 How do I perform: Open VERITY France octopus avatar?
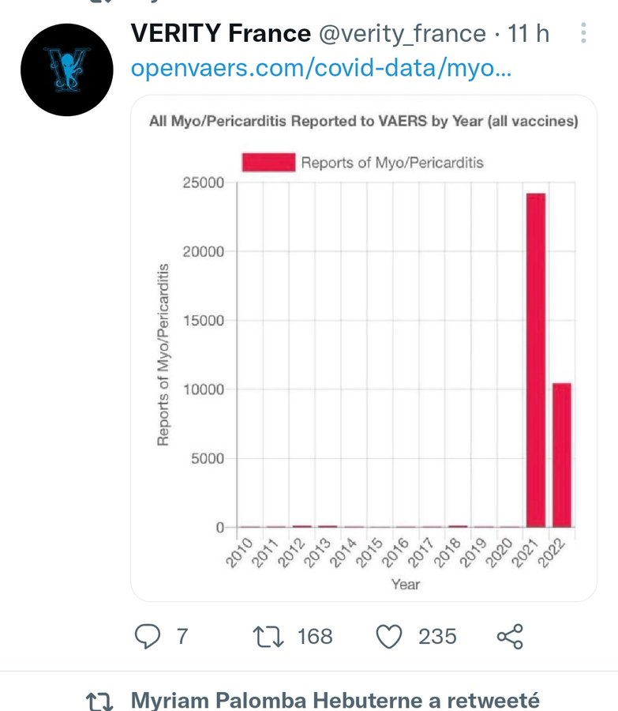(x=66, y=70)
